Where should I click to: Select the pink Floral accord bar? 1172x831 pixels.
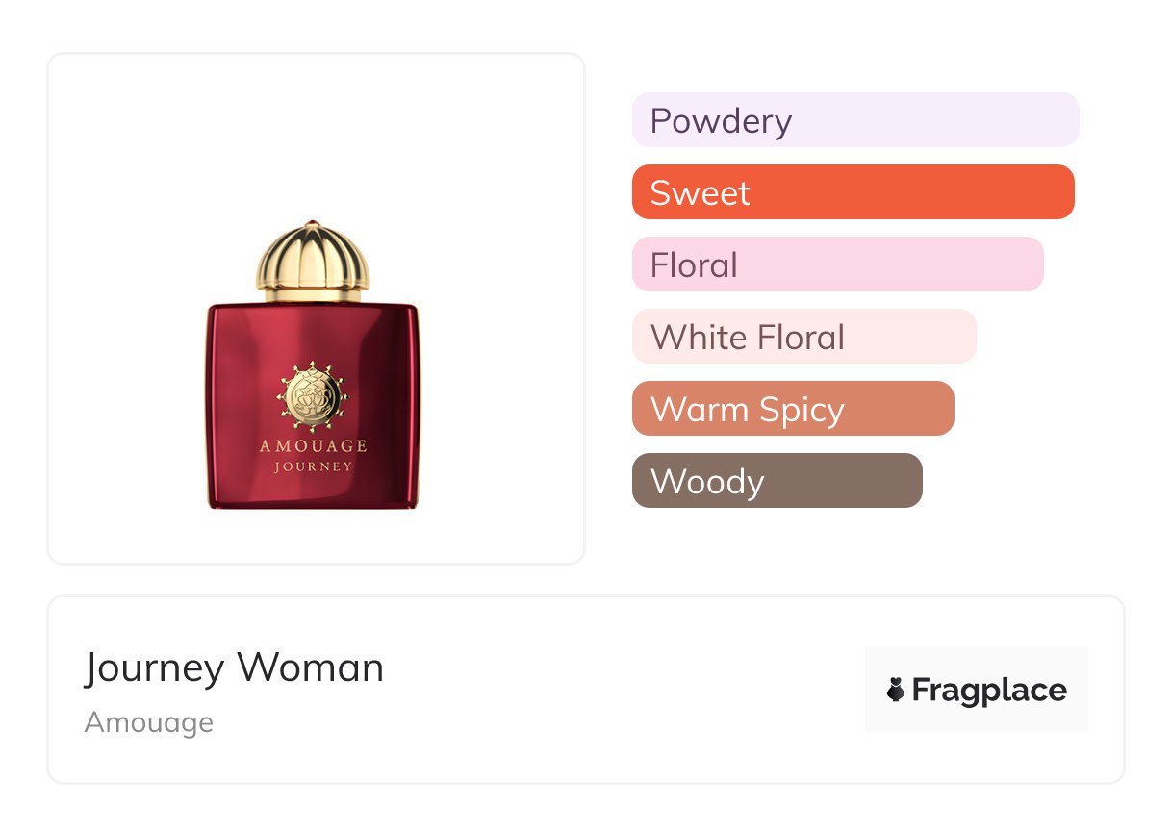[837, 264]
